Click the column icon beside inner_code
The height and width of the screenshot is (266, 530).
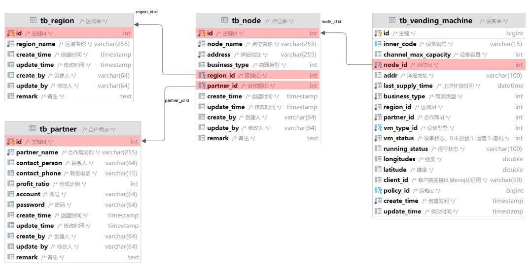click(x=378, y=44)
